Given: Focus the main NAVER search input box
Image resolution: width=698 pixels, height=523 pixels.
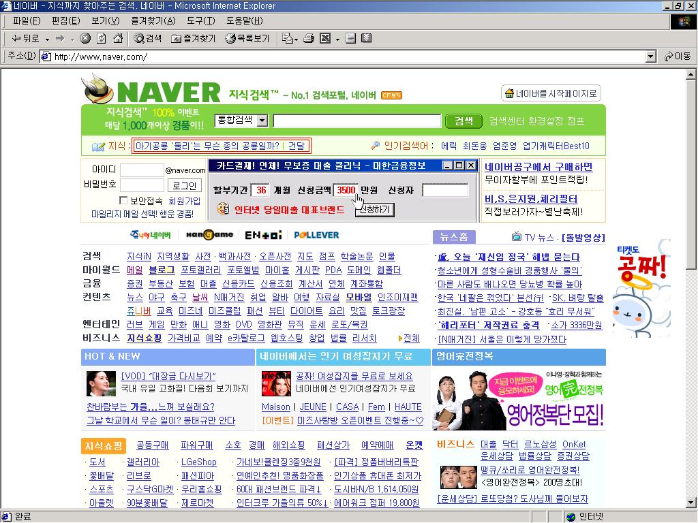Looking at the screenshot, I should point(357,121).
